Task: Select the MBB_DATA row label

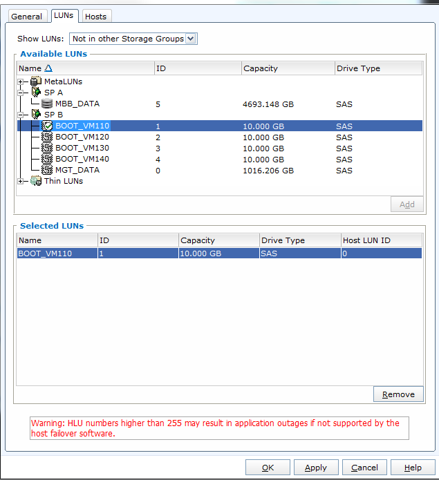Action: point(77,104)
